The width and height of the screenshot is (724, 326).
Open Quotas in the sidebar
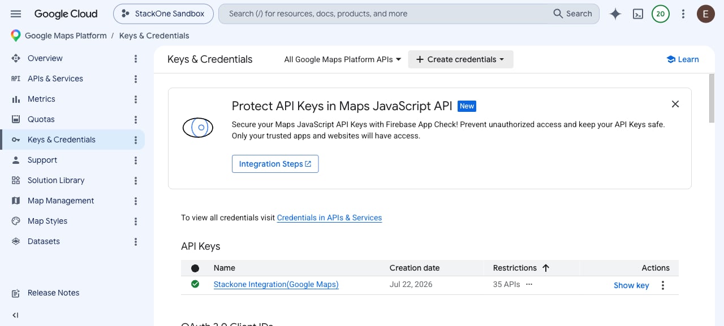pyautogui.click(x=41, y=119)
